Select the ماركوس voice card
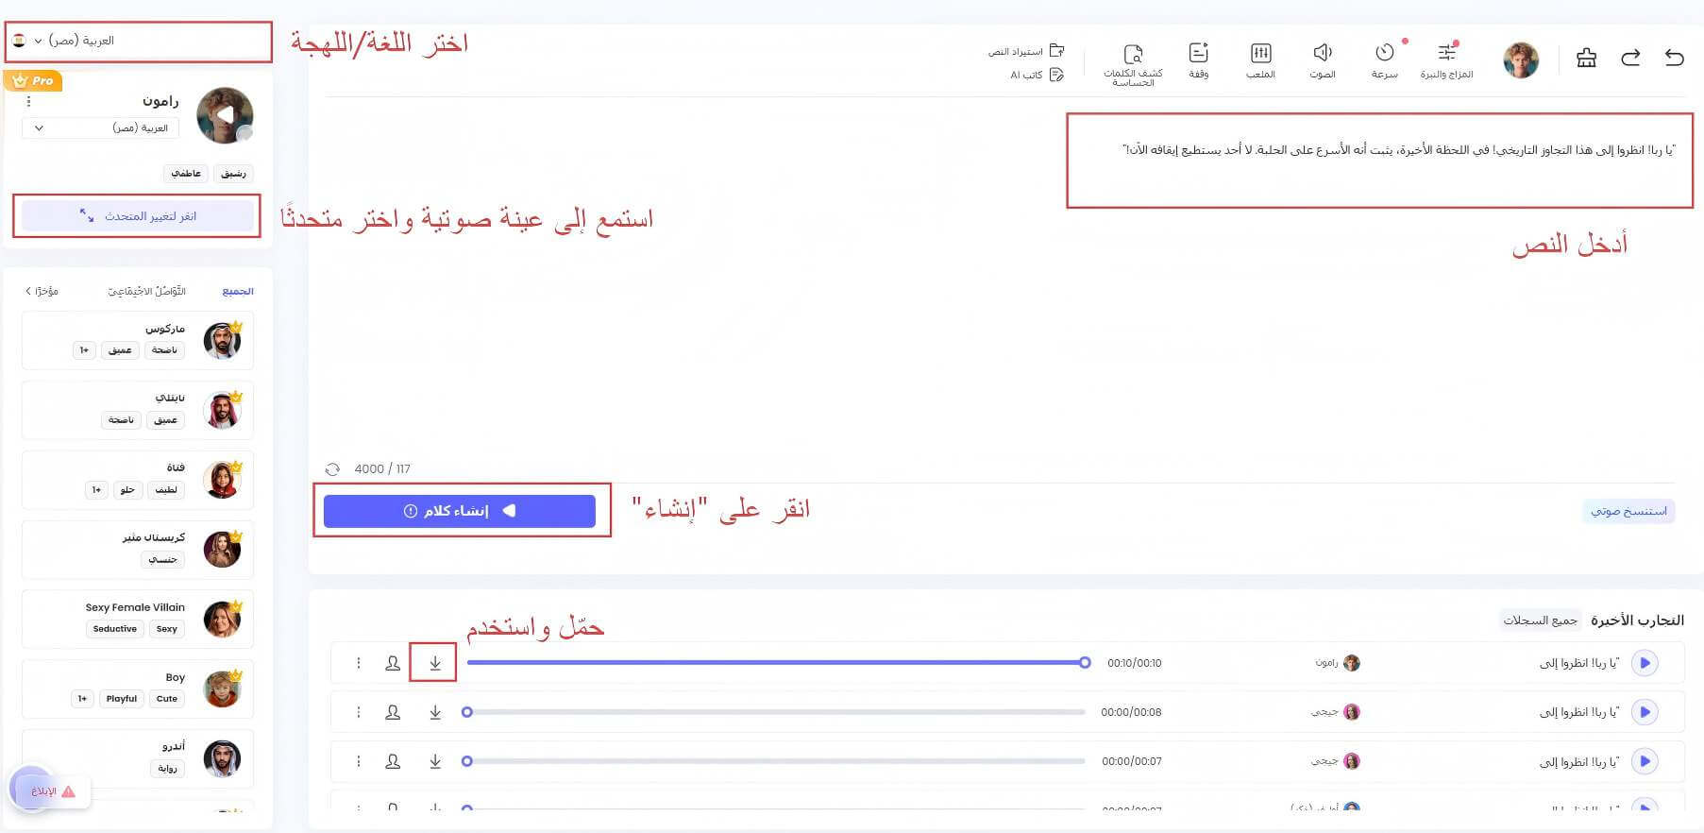The height and width of the screenshot is (833, 1704). tap(138, 340)
